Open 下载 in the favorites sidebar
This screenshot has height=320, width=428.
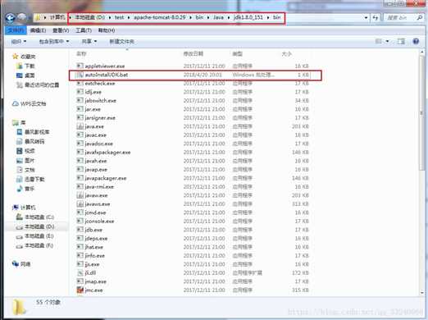30,66
